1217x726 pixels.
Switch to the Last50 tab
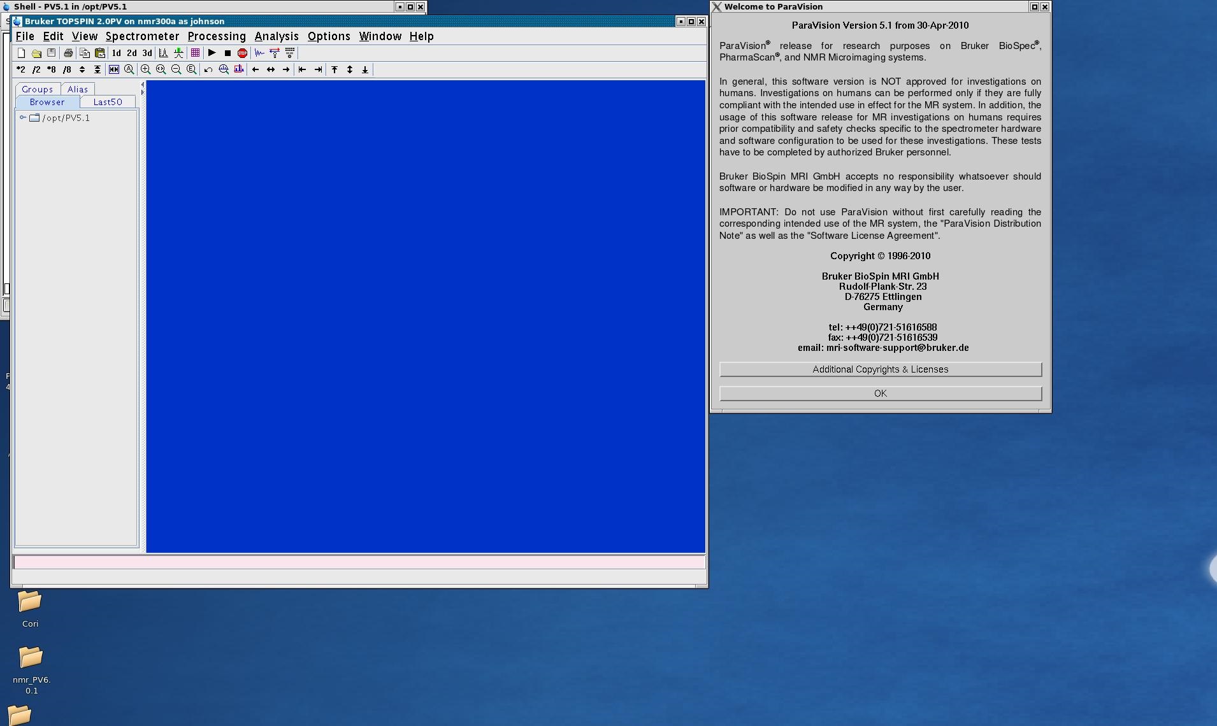[108, 102]
